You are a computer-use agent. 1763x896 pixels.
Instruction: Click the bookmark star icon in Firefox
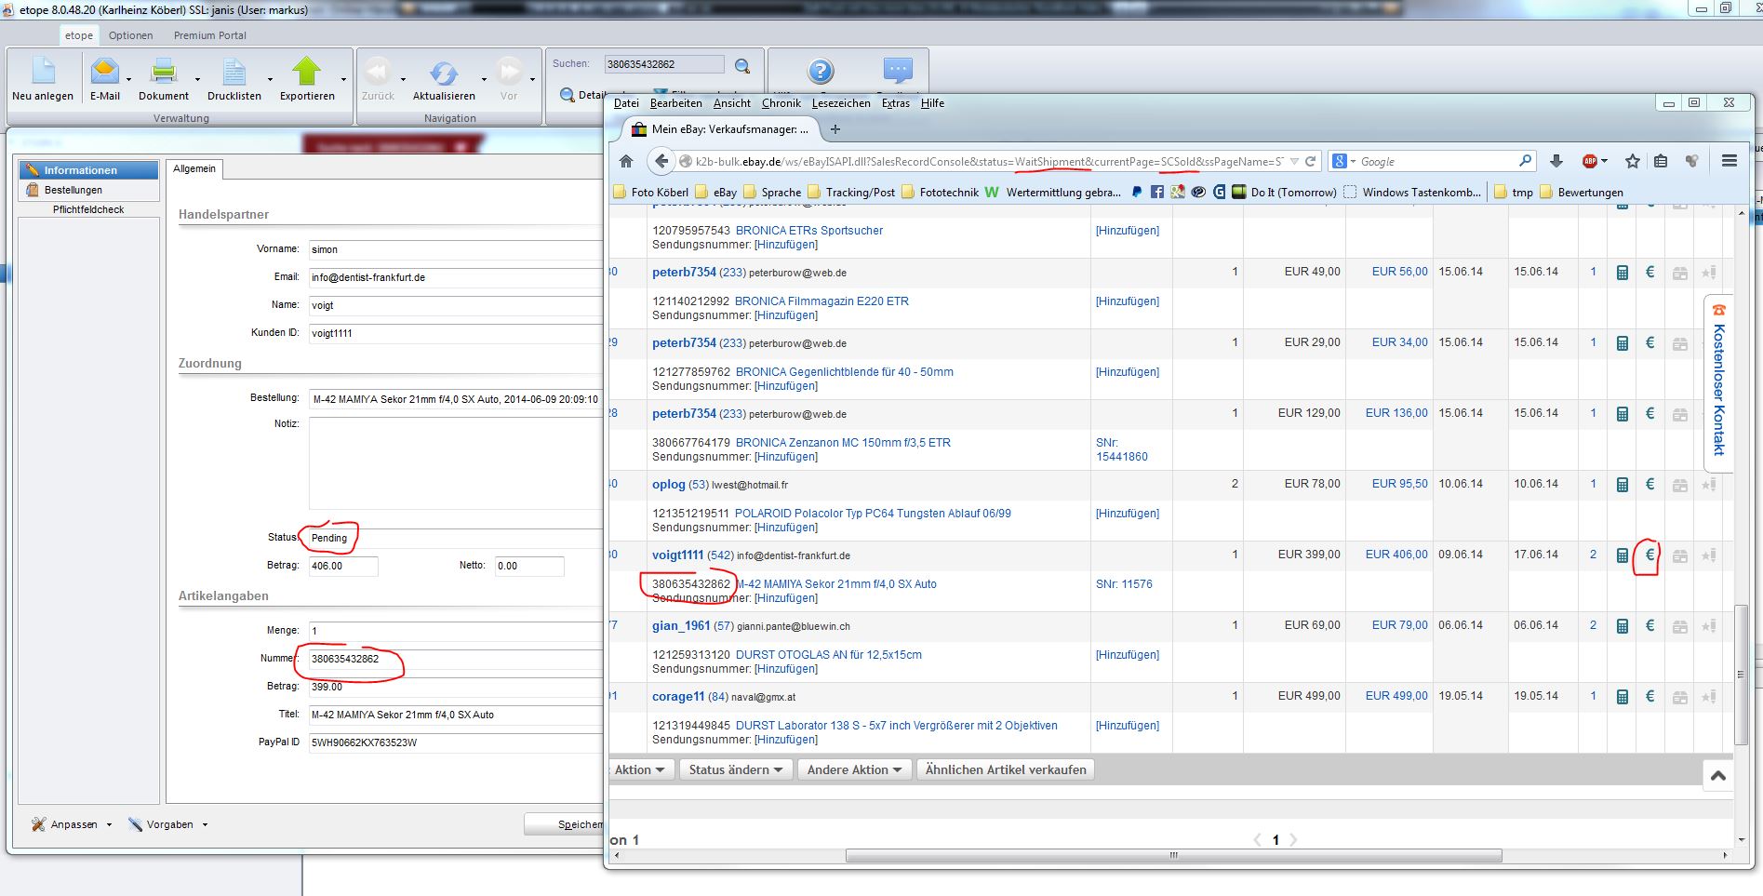tap(1632, 161)
